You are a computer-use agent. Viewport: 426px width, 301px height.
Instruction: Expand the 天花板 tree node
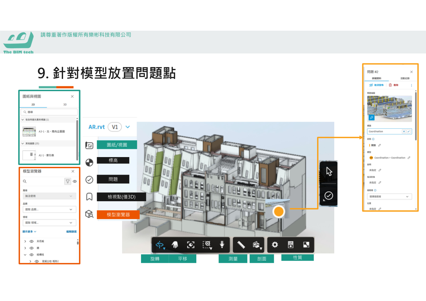pos(25,241)
